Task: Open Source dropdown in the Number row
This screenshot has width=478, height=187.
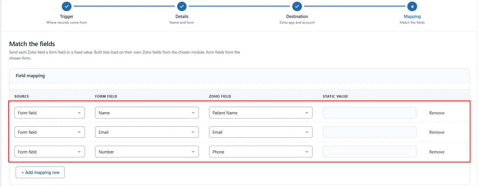Action: [x=50, y=152]
